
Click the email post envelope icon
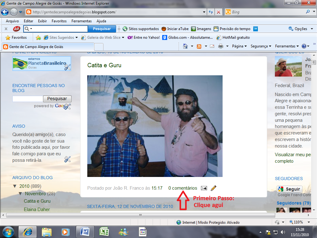tap(204, 188)
